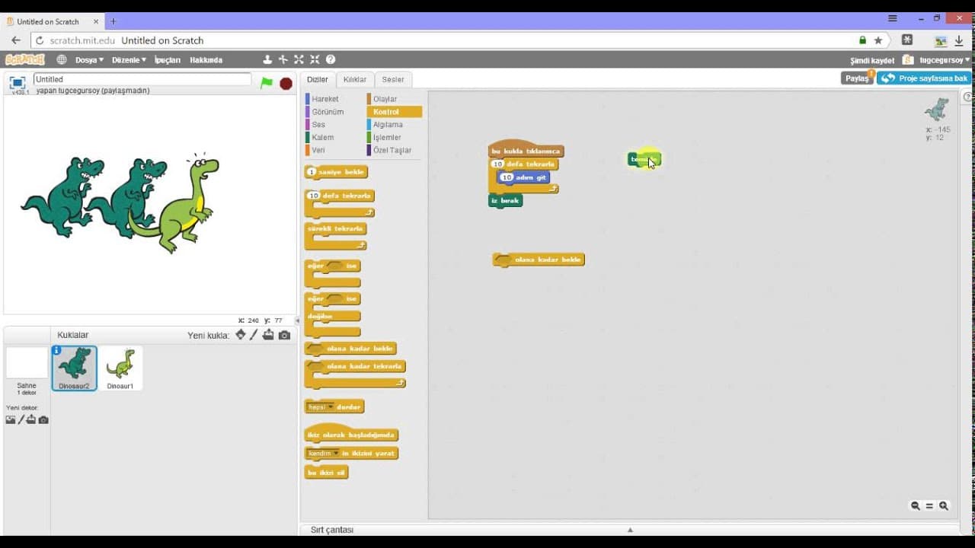This screenshot has width=975, height=548.
Task: Select the İşlemler block category
Action: click(x=387, y=138)
